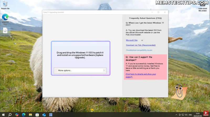Open the Windows Start menu
The height and width of the screenshot is (117, 210).
tap(3, 115)
